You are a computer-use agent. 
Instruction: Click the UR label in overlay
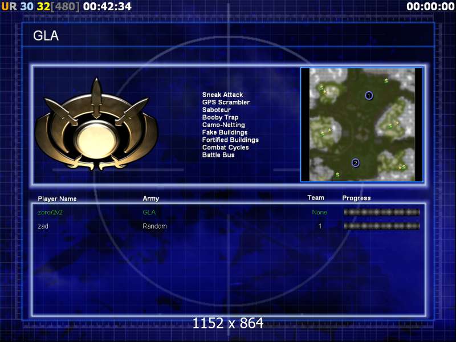point(9,6)
